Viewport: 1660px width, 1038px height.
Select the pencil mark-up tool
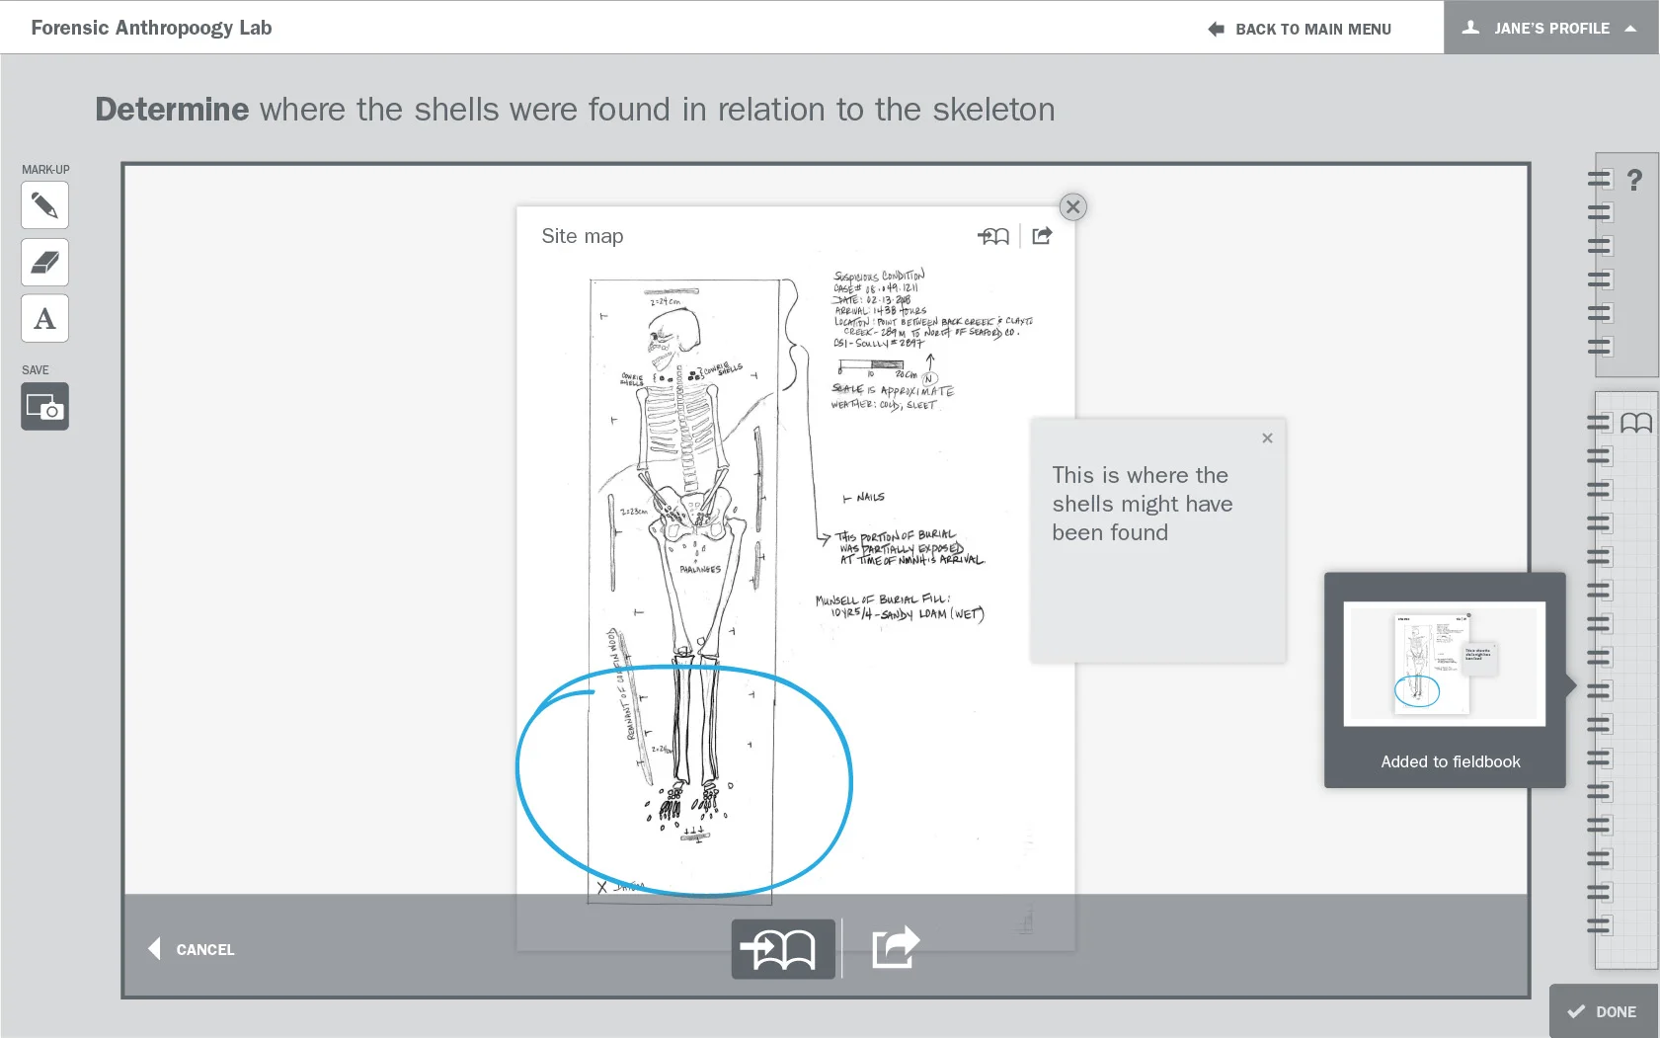[x=44, y=205]
